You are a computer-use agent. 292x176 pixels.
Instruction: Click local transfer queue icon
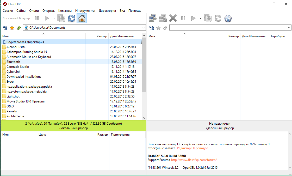pos(61,18)
